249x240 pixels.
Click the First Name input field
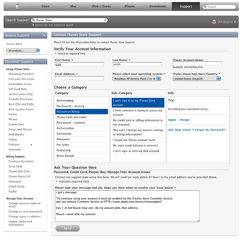[x=80, y=64]
